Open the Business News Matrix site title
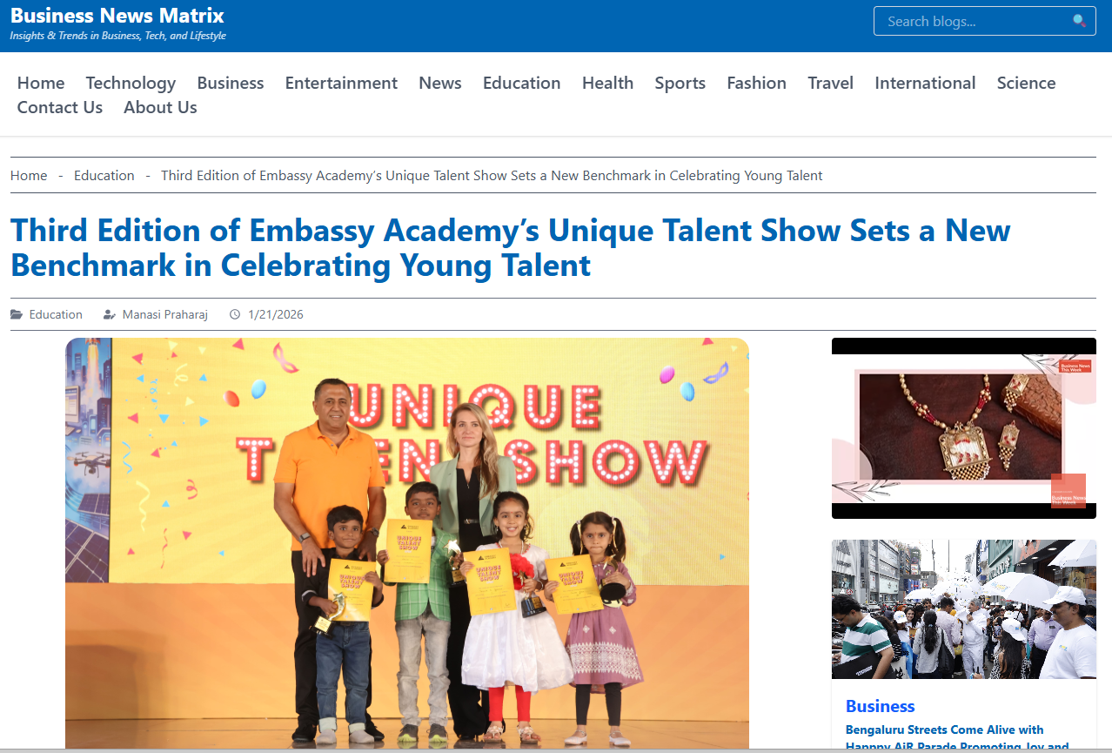The width and height of the screenshot is (1112, 753). coord(117,16)
